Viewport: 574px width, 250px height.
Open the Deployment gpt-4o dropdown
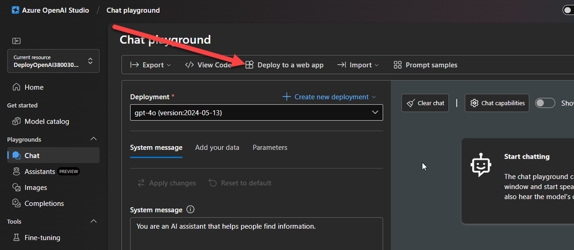[x=257, y=112]
